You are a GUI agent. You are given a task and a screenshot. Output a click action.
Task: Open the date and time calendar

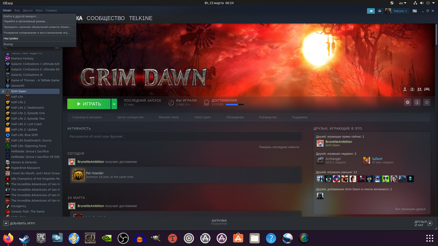[219, 3]
